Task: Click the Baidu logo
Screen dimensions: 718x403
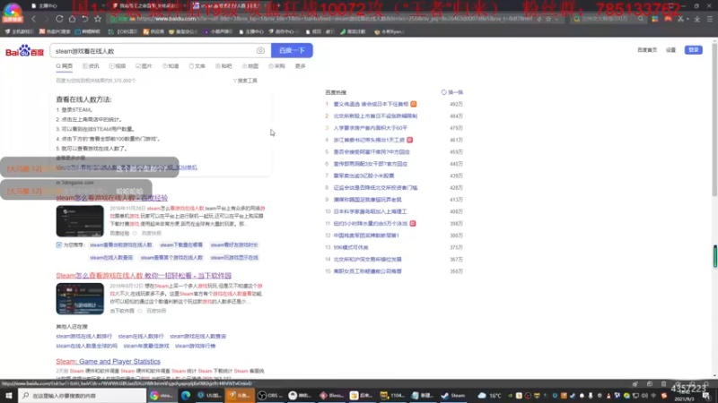Action: 24,51
